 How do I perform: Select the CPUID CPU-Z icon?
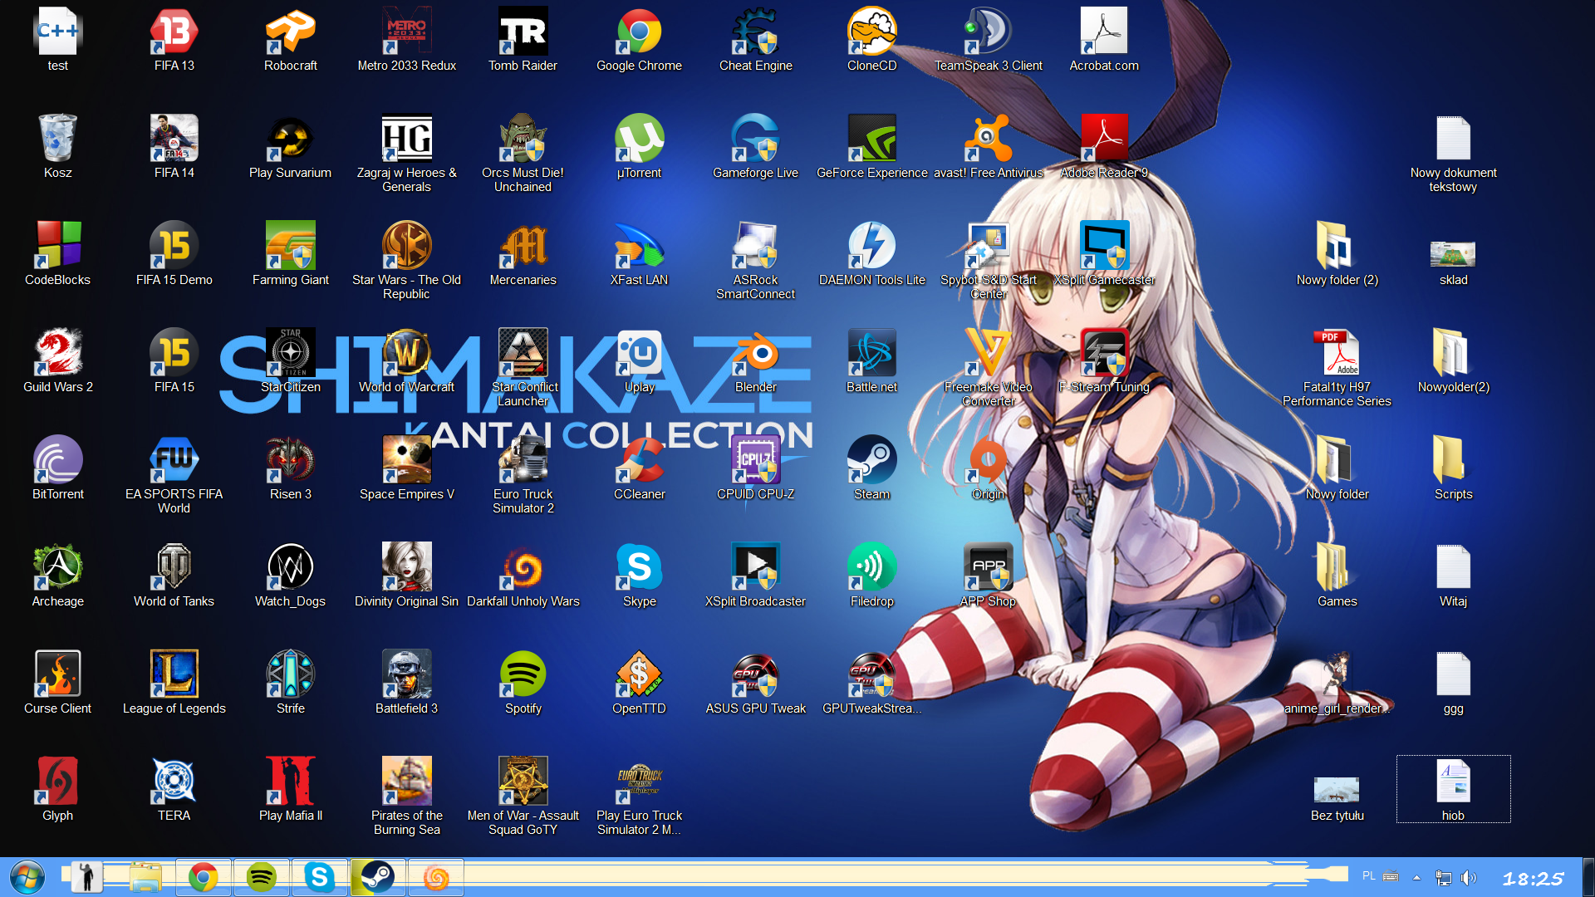click(756, 468)
